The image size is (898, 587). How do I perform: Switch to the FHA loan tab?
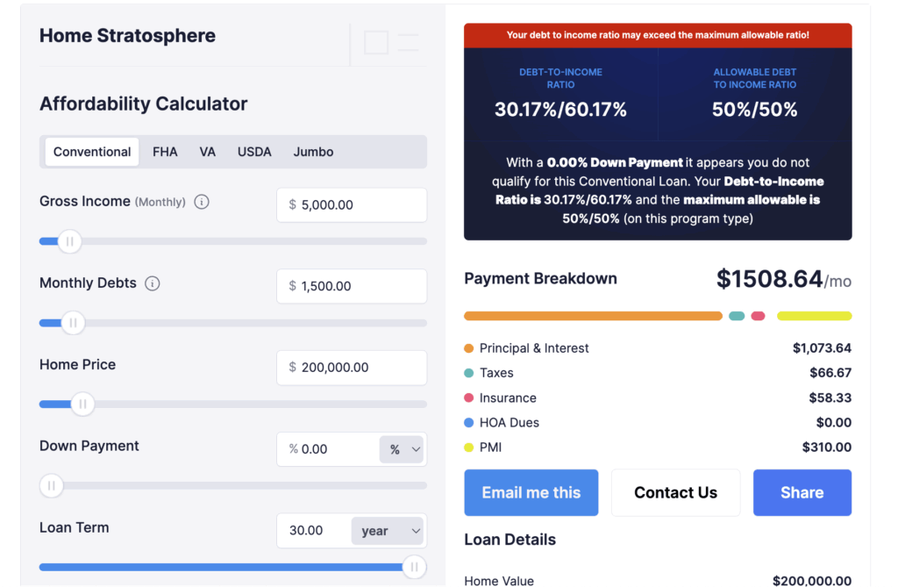tap(165, 152)
